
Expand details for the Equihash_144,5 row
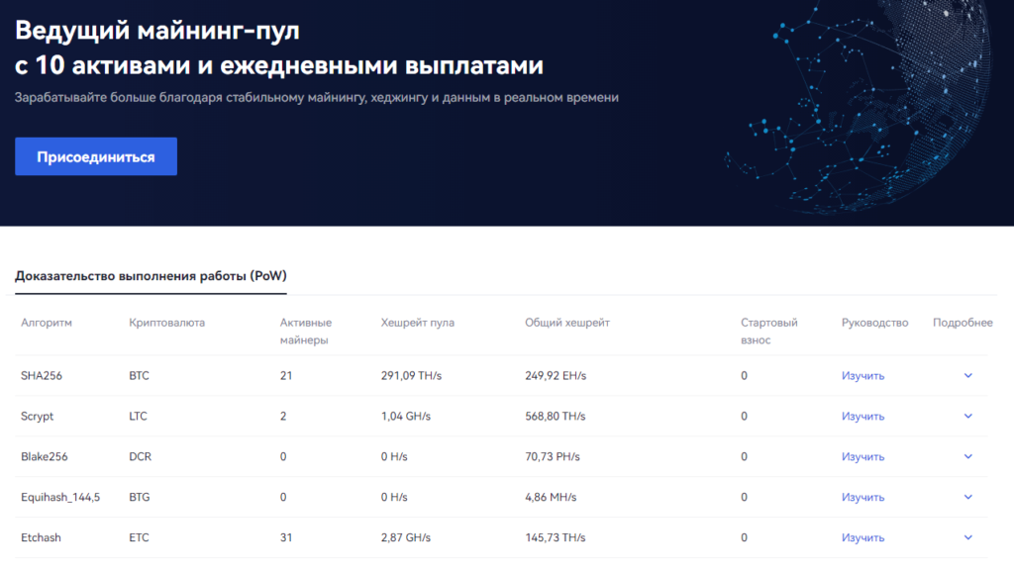tap(966, 498)
